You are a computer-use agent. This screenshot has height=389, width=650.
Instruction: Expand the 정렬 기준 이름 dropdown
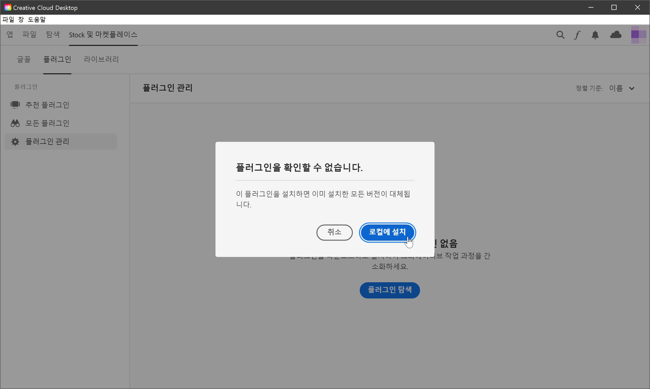(616, 88)
